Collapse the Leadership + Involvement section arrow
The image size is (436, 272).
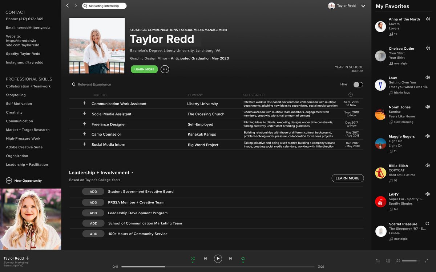point(132,173)
